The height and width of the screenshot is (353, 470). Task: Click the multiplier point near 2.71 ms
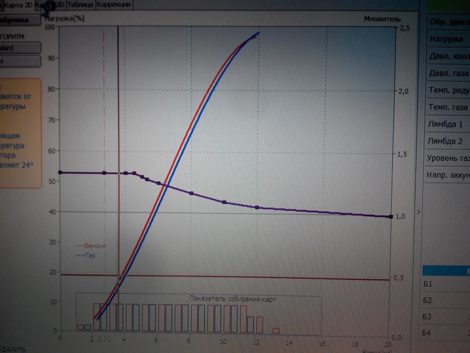[x=104, y=173]
